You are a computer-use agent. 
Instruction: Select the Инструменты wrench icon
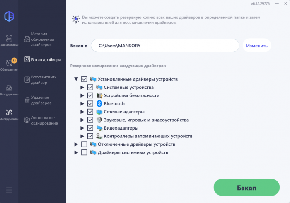tap(9, 113)
